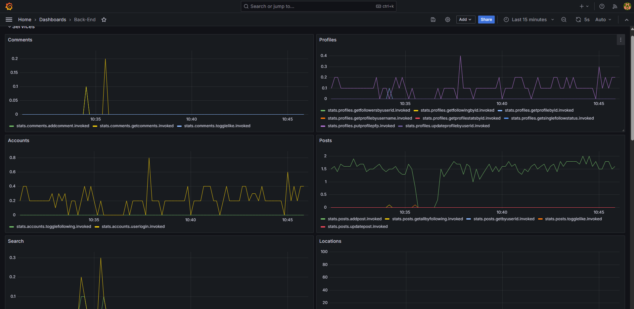
Task: Toggle stats.accounts.userlogin.invoked series visibility
Action: coord(133,227)
